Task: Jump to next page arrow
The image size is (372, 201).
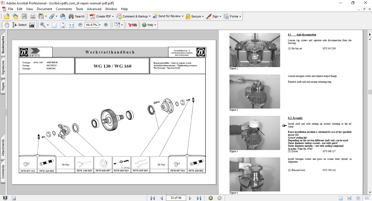Action: [190, 198]
